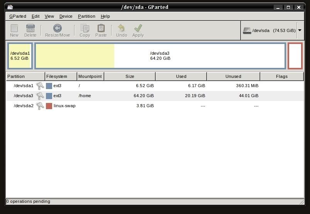Sort by the Filesystem column header

click(x=61, y=76)
